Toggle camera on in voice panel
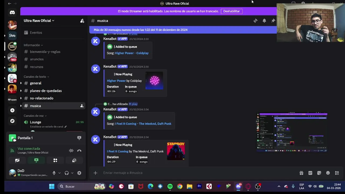345x194 pixels. coord(17,160)
